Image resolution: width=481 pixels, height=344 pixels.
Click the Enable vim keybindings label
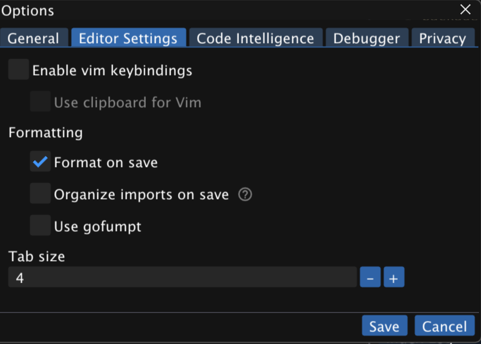[x=112, y=71]
